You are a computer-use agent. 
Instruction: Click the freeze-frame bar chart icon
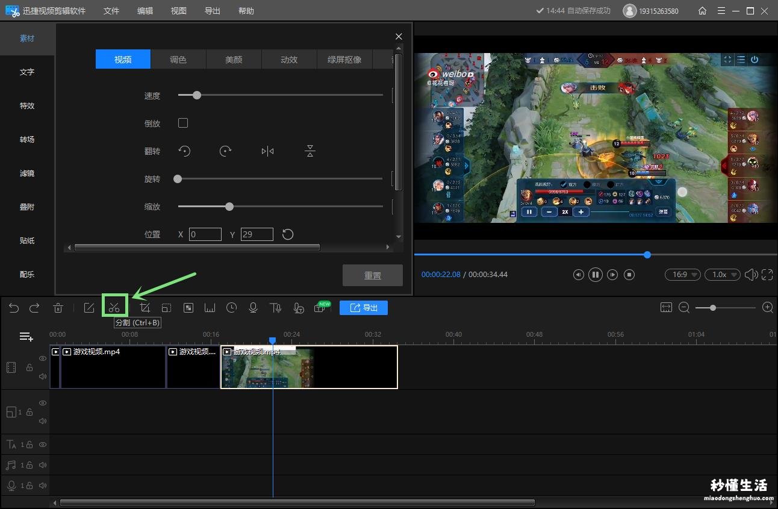coord(210,308)
